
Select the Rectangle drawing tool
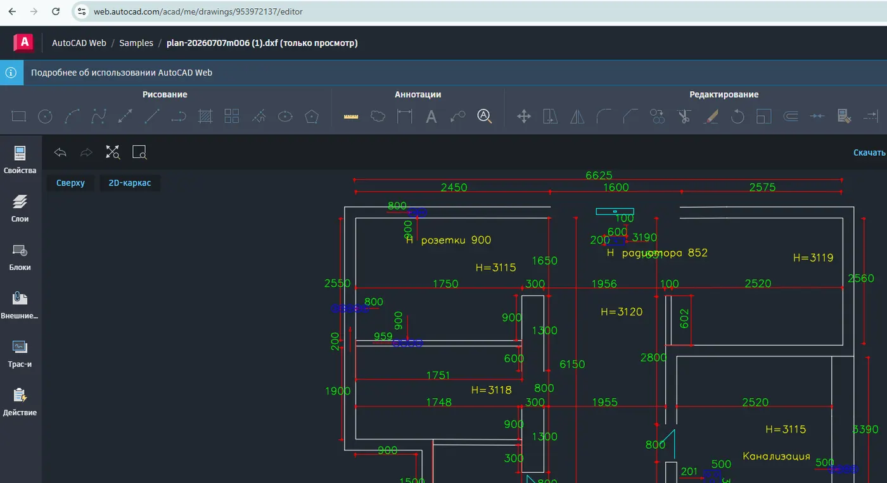tap(19, 116)
